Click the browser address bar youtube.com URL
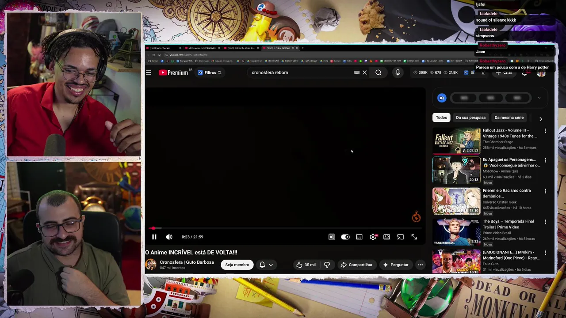The width and height of the screenshot is (566, 318). [x=188, y=55]
